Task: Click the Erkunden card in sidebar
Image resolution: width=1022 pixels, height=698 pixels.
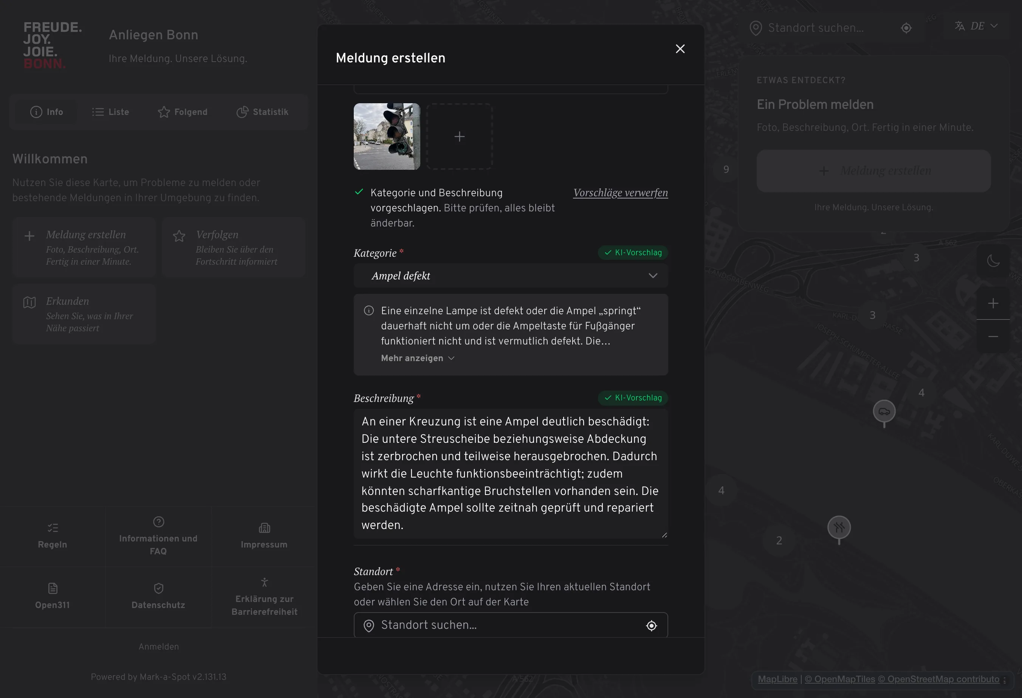Action: pos(84,314)
